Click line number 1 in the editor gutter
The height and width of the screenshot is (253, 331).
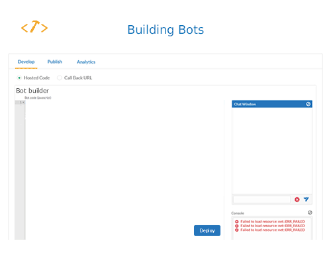click(x=21, y=102)
